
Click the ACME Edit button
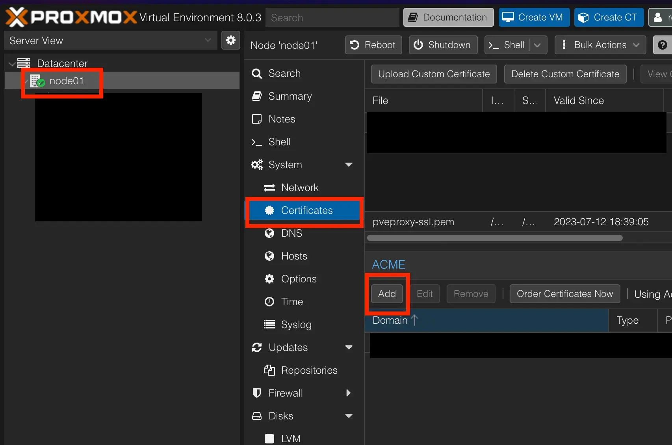pyautogui.click(x=425, y=294)
